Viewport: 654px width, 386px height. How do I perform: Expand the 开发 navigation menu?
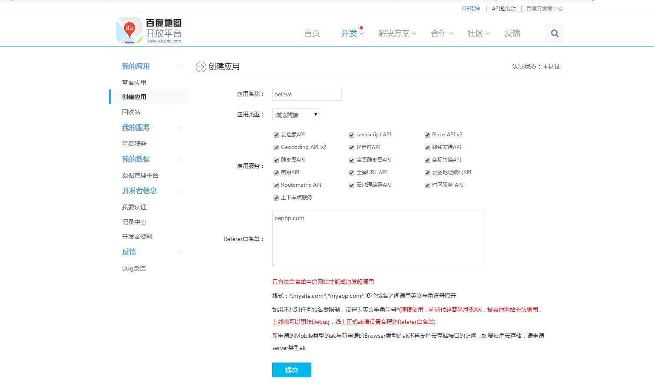[352, 33]
